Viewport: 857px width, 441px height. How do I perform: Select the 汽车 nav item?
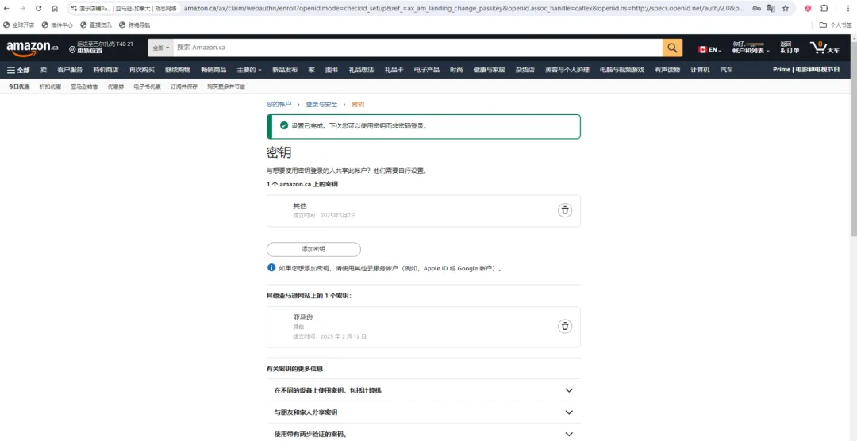click(x=726, y=70)
